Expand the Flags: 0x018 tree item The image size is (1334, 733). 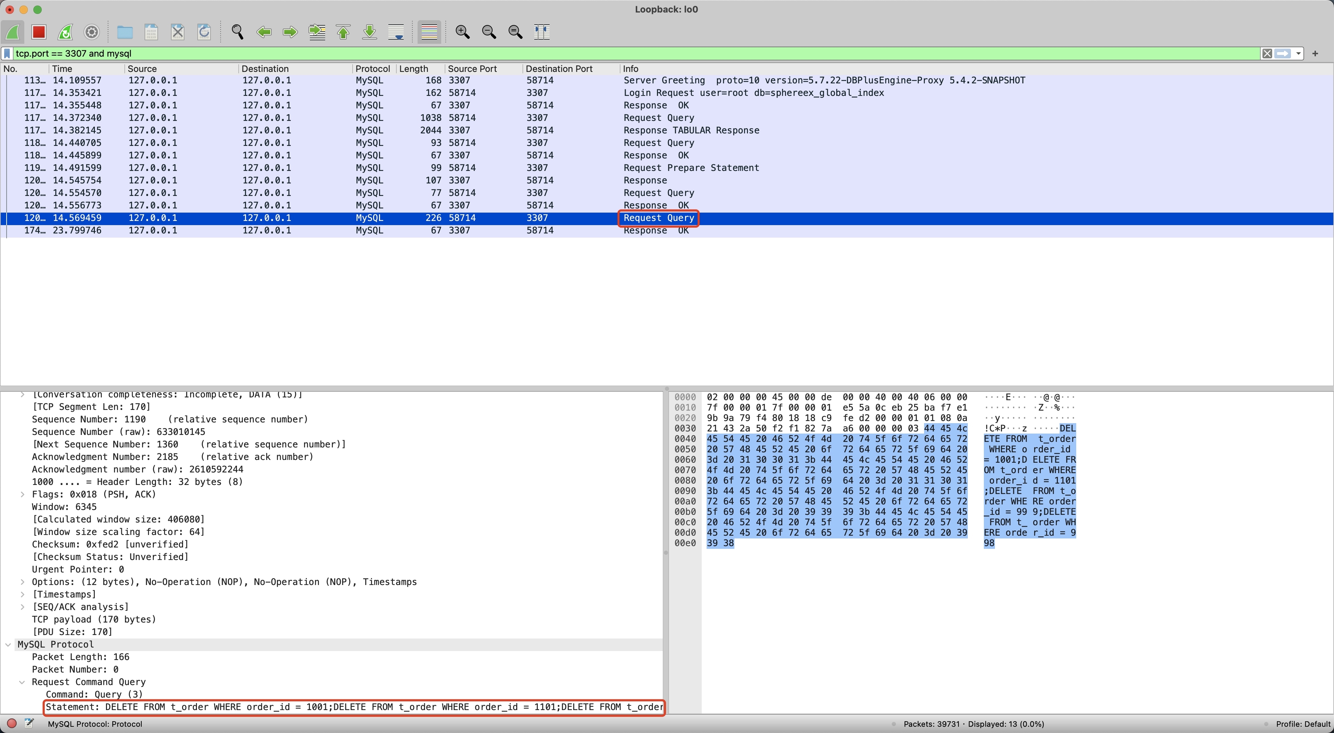pos(22,494)
